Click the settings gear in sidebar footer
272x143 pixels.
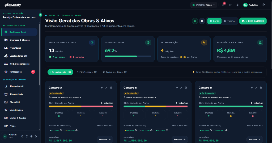click(31, 136)
